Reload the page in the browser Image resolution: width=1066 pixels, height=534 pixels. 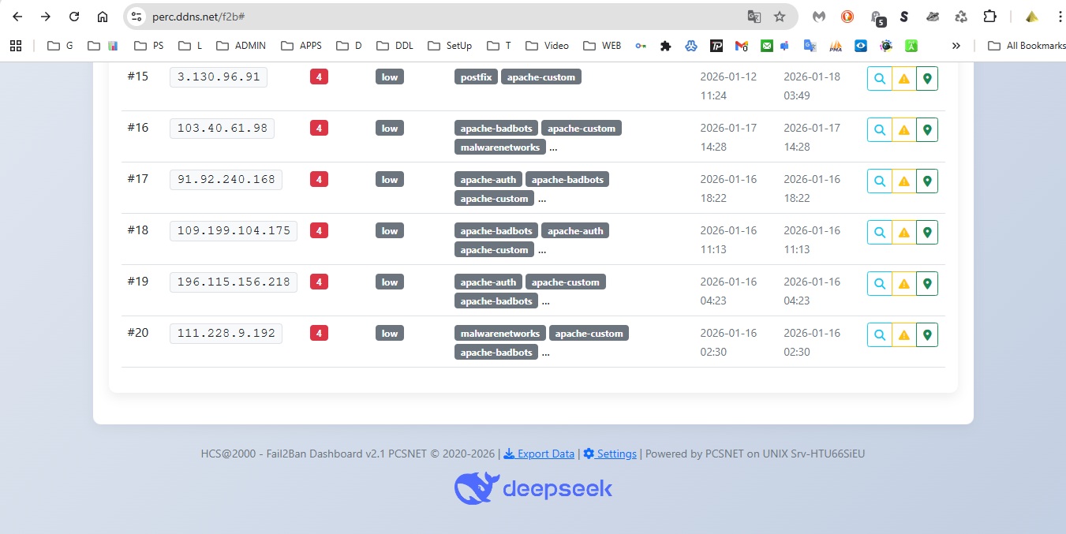(74, 17)
